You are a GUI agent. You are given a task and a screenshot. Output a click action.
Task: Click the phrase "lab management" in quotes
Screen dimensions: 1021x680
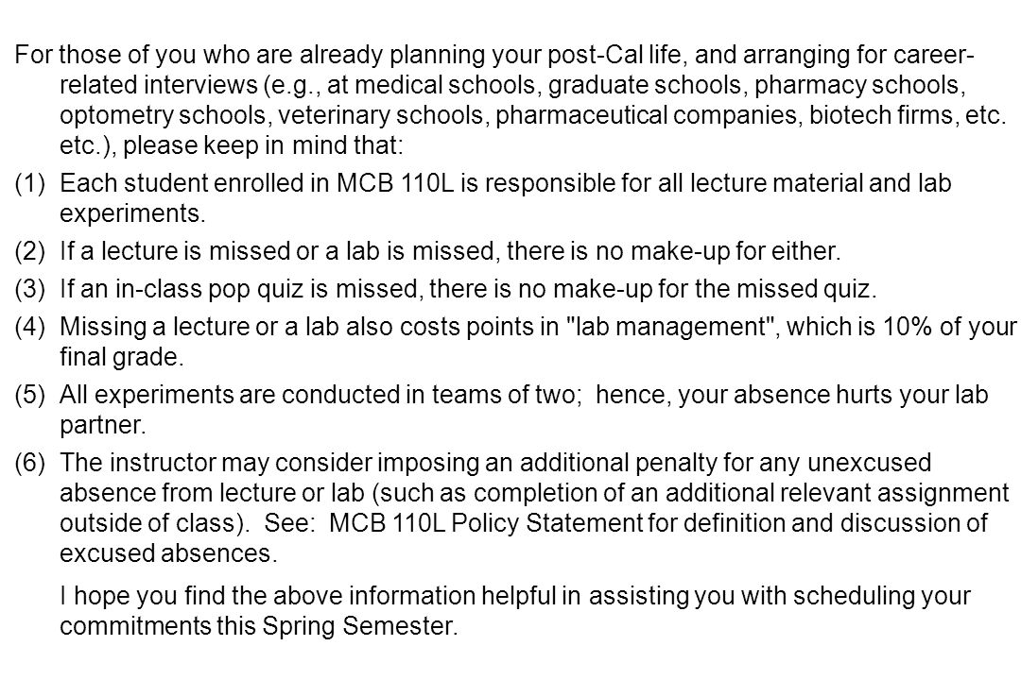pyautogui.click(x=674, y=327)
